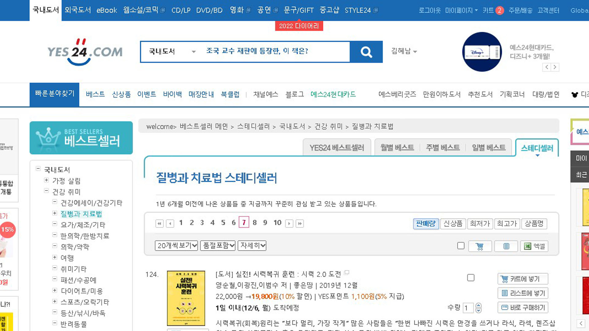Viewport: 589px width, 331px height.
Task: Open the book cover of 실전! 시력복귀 훈련
Action: [186, 298]
